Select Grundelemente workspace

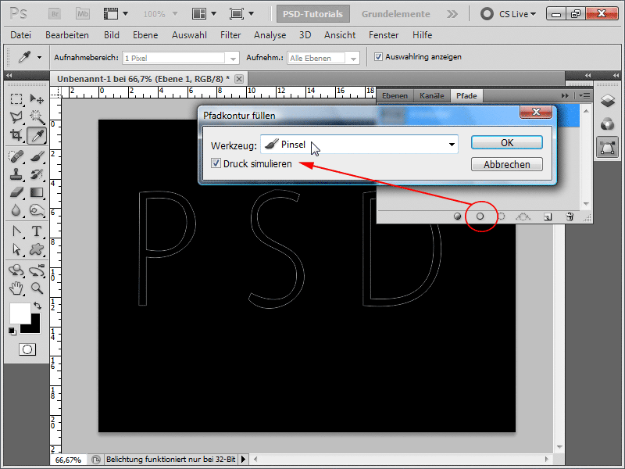(396, 14)
